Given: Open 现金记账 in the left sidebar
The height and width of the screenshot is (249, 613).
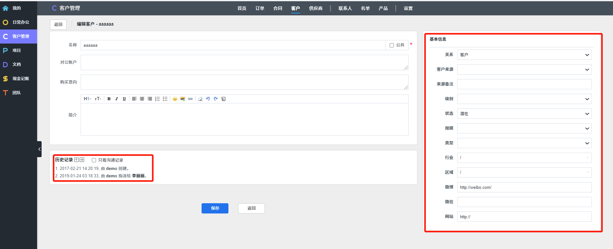Looking at the screenshot, I should click(x=20, y=78).
